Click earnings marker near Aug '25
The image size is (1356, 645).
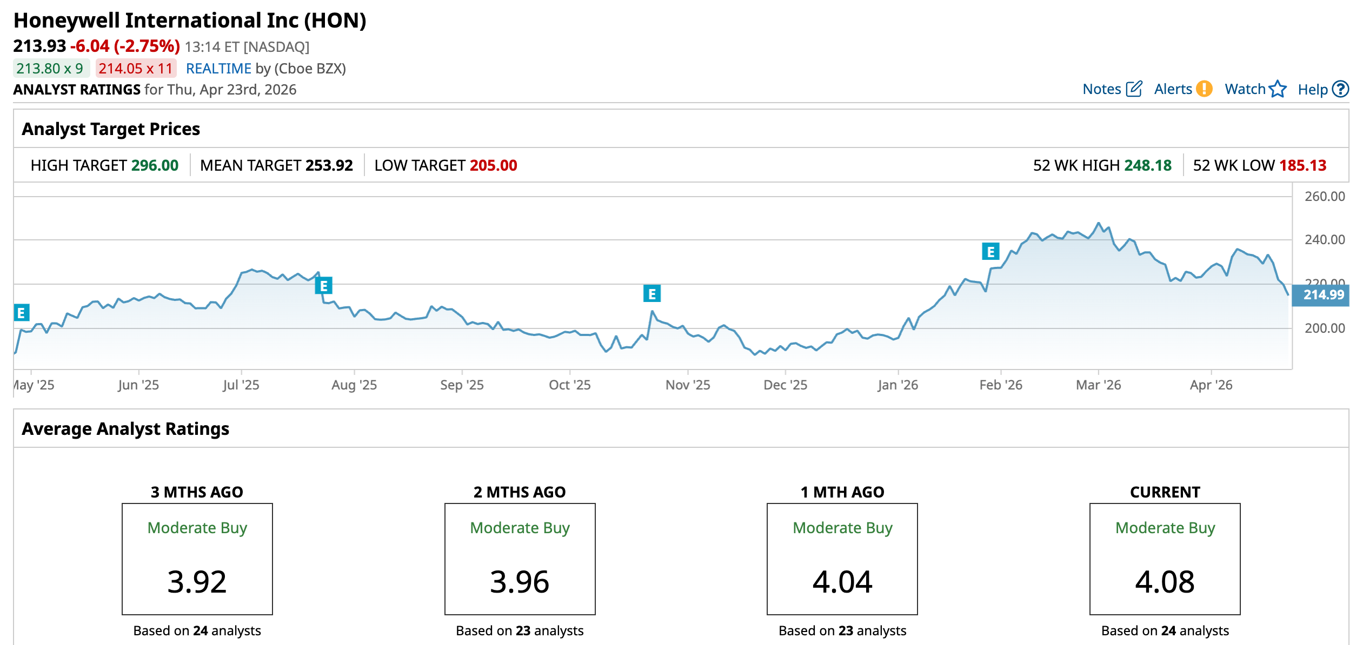tap(323, 285)
